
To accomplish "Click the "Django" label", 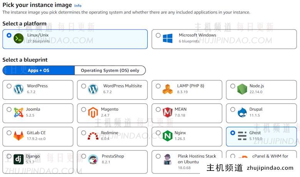I will click(33, 156).
